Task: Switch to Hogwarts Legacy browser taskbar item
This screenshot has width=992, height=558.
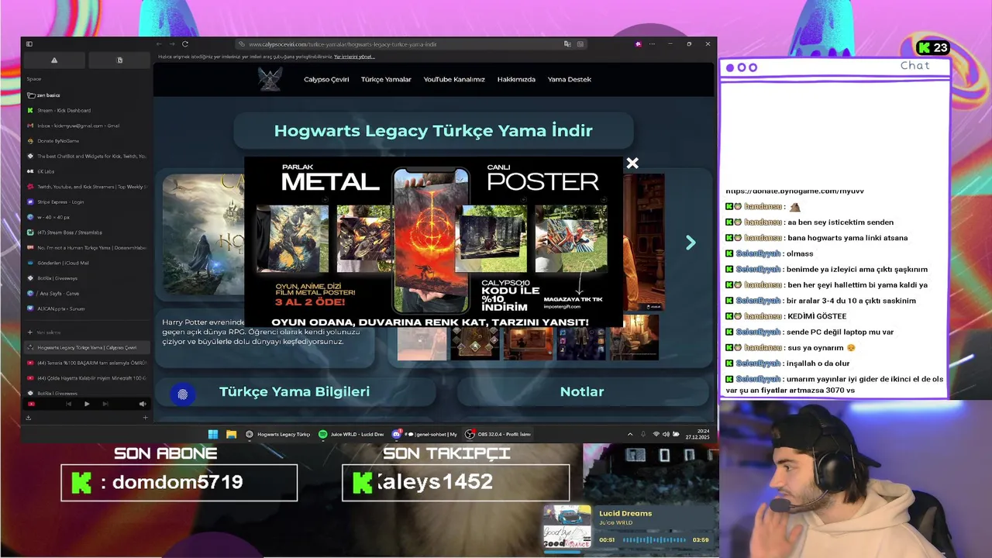Action: [278, 434]
